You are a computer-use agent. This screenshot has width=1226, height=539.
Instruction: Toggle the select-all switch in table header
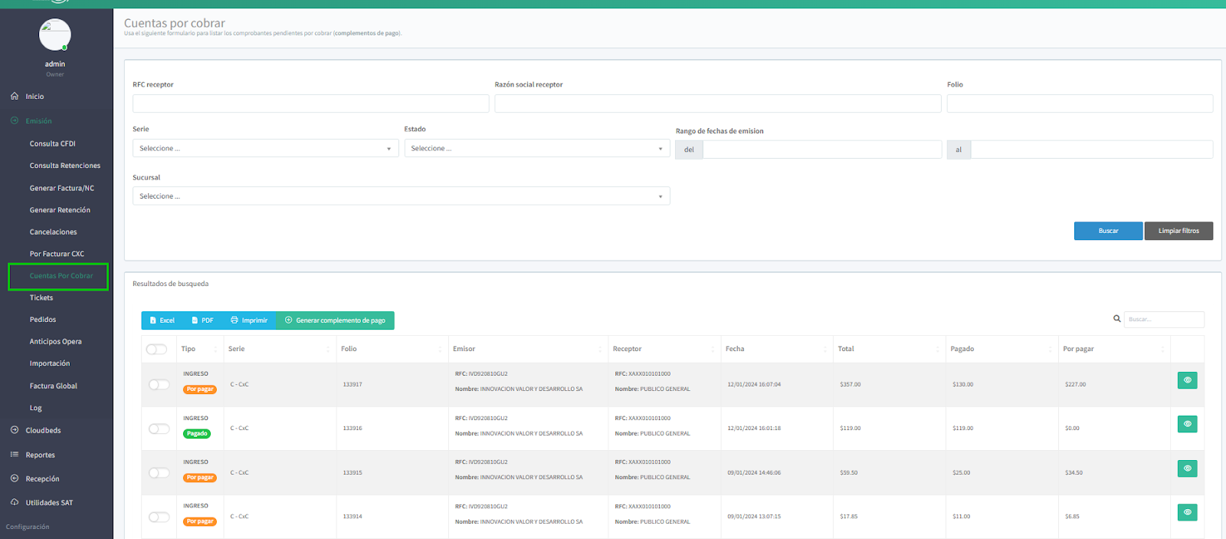(x=156, y=350)
